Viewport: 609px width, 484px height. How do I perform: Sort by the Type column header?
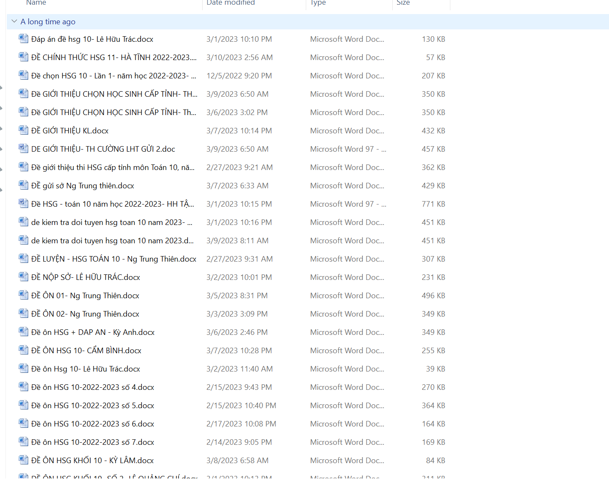coord(318,3)
